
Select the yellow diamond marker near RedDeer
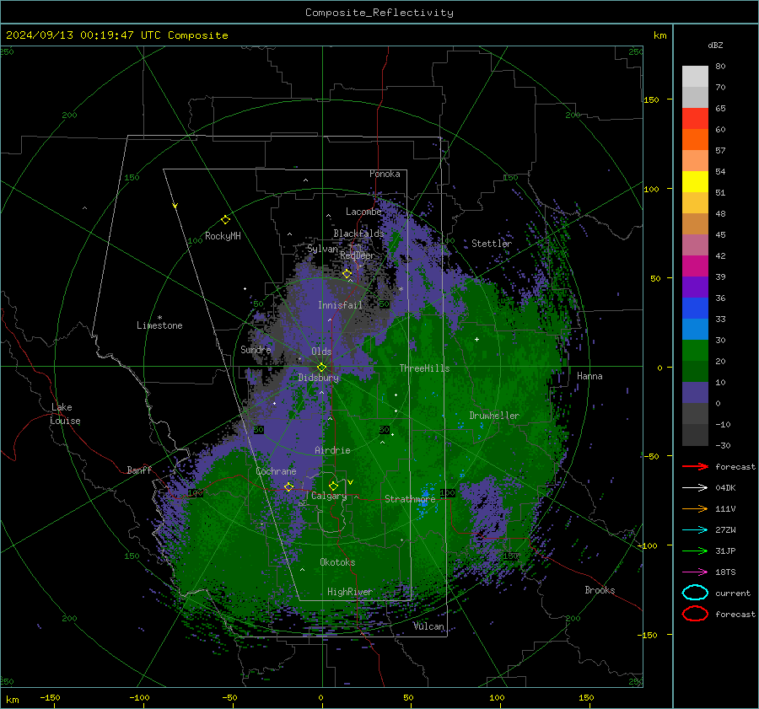click(347, 274)
